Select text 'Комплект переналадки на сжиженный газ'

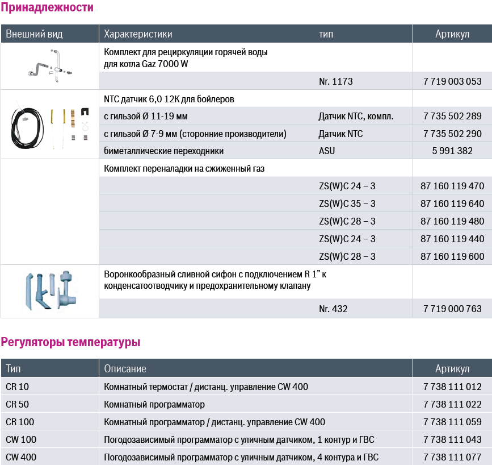click(184, 168)
